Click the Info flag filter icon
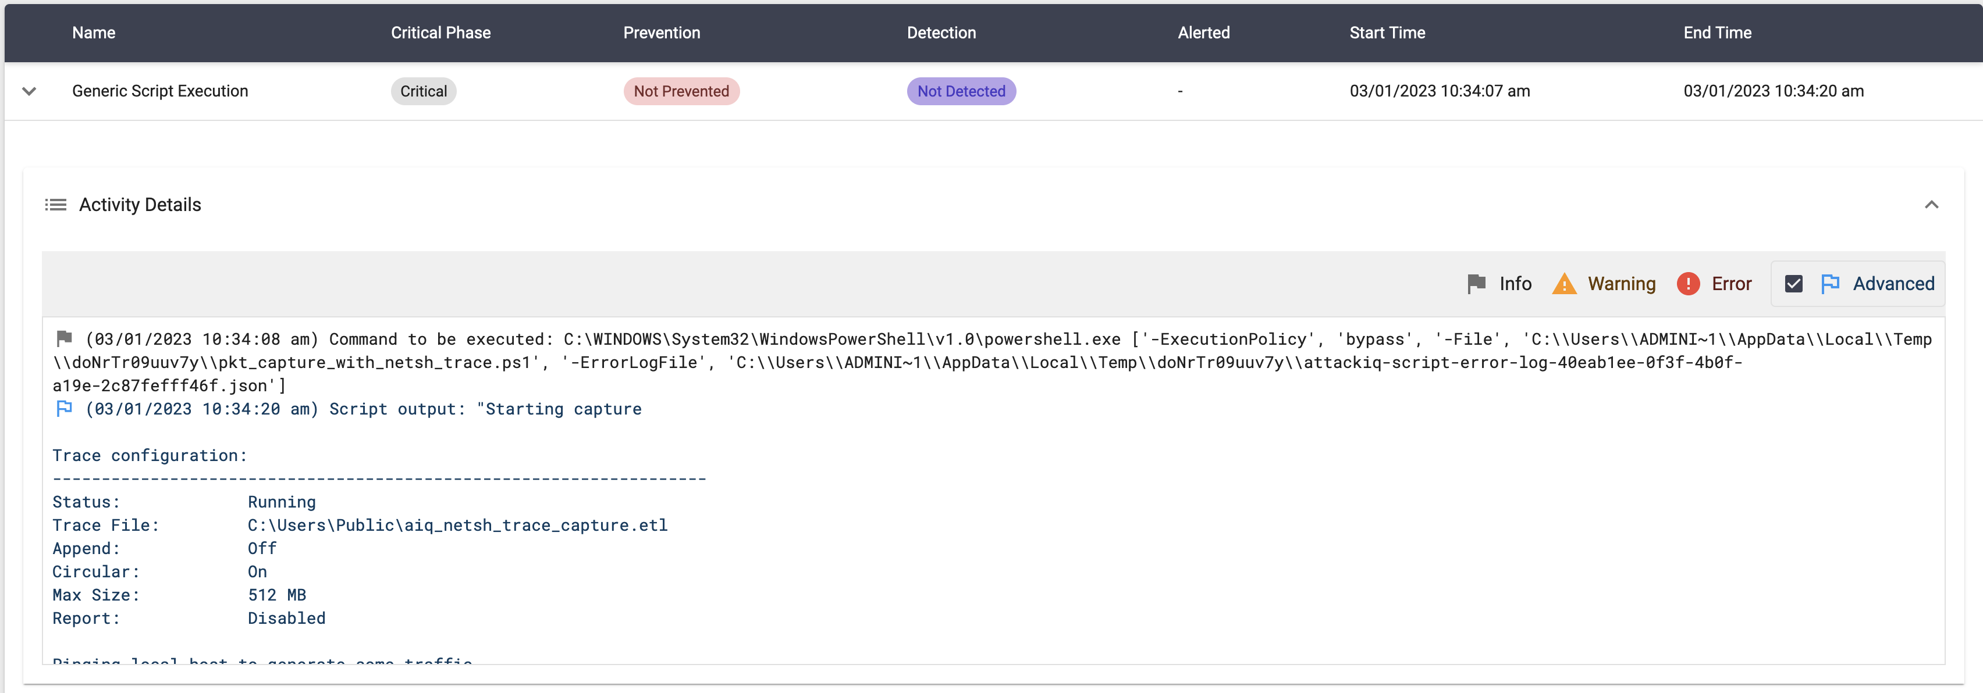Screen dimensions: 1983x693 tap(1476, 284)
